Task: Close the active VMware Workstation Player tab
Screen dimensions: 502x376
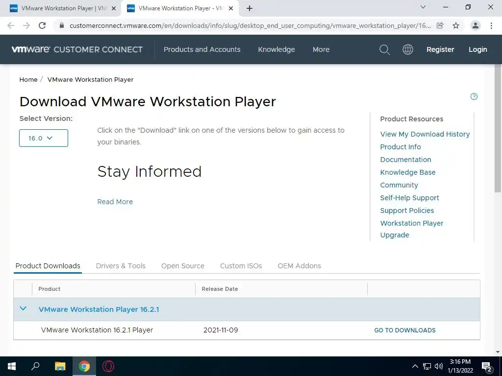Action: tap(231, 9)
